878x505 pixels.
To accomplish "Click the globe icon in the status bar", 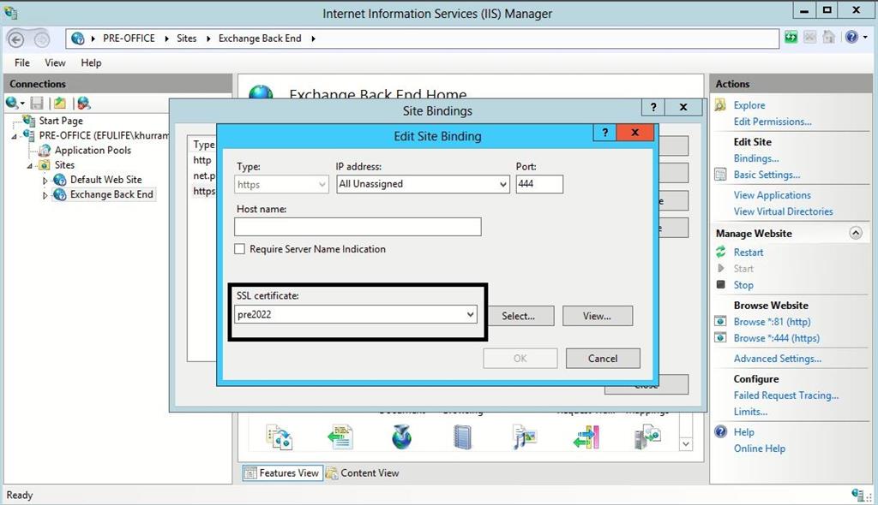I will pos(858,495).
